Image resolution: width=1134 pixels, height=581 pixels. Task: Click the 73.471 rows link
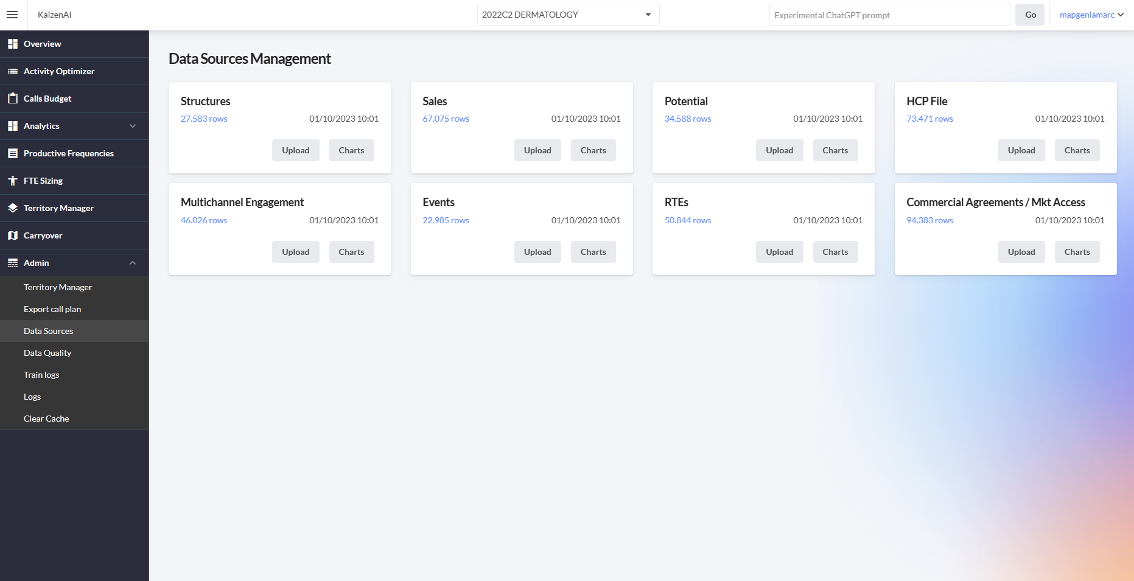[929, 119]
